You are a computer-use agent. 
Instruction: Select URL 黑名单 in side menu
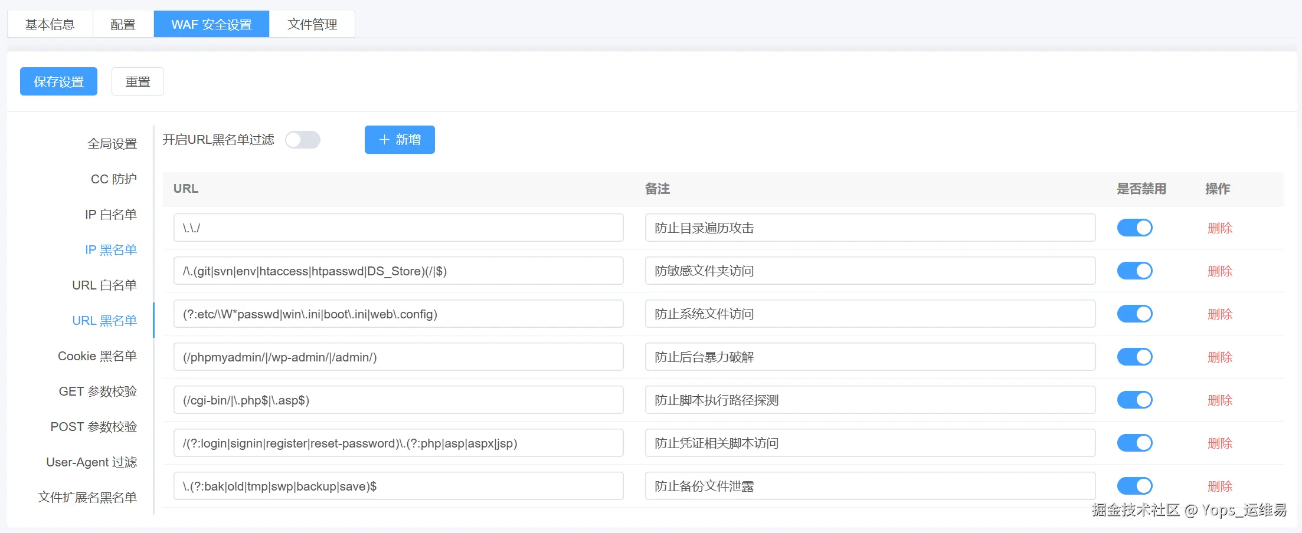[x=104, y=320]
